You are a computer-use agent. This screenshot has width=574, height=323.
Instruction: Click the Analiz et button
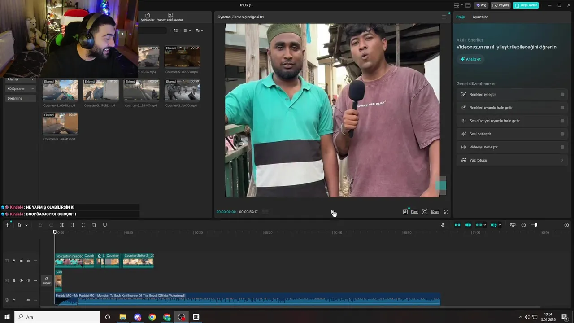pos(470,59)
